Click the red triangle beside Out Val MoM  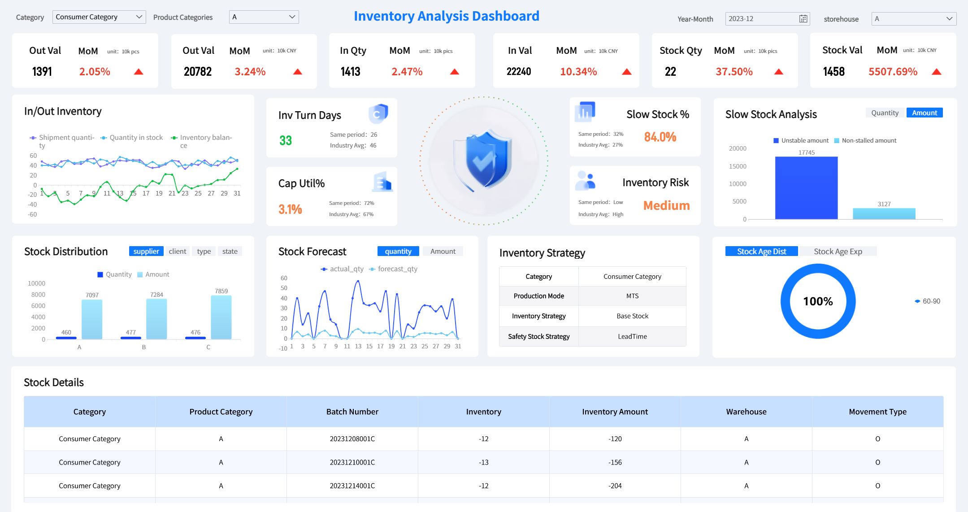tap(139, 71)
